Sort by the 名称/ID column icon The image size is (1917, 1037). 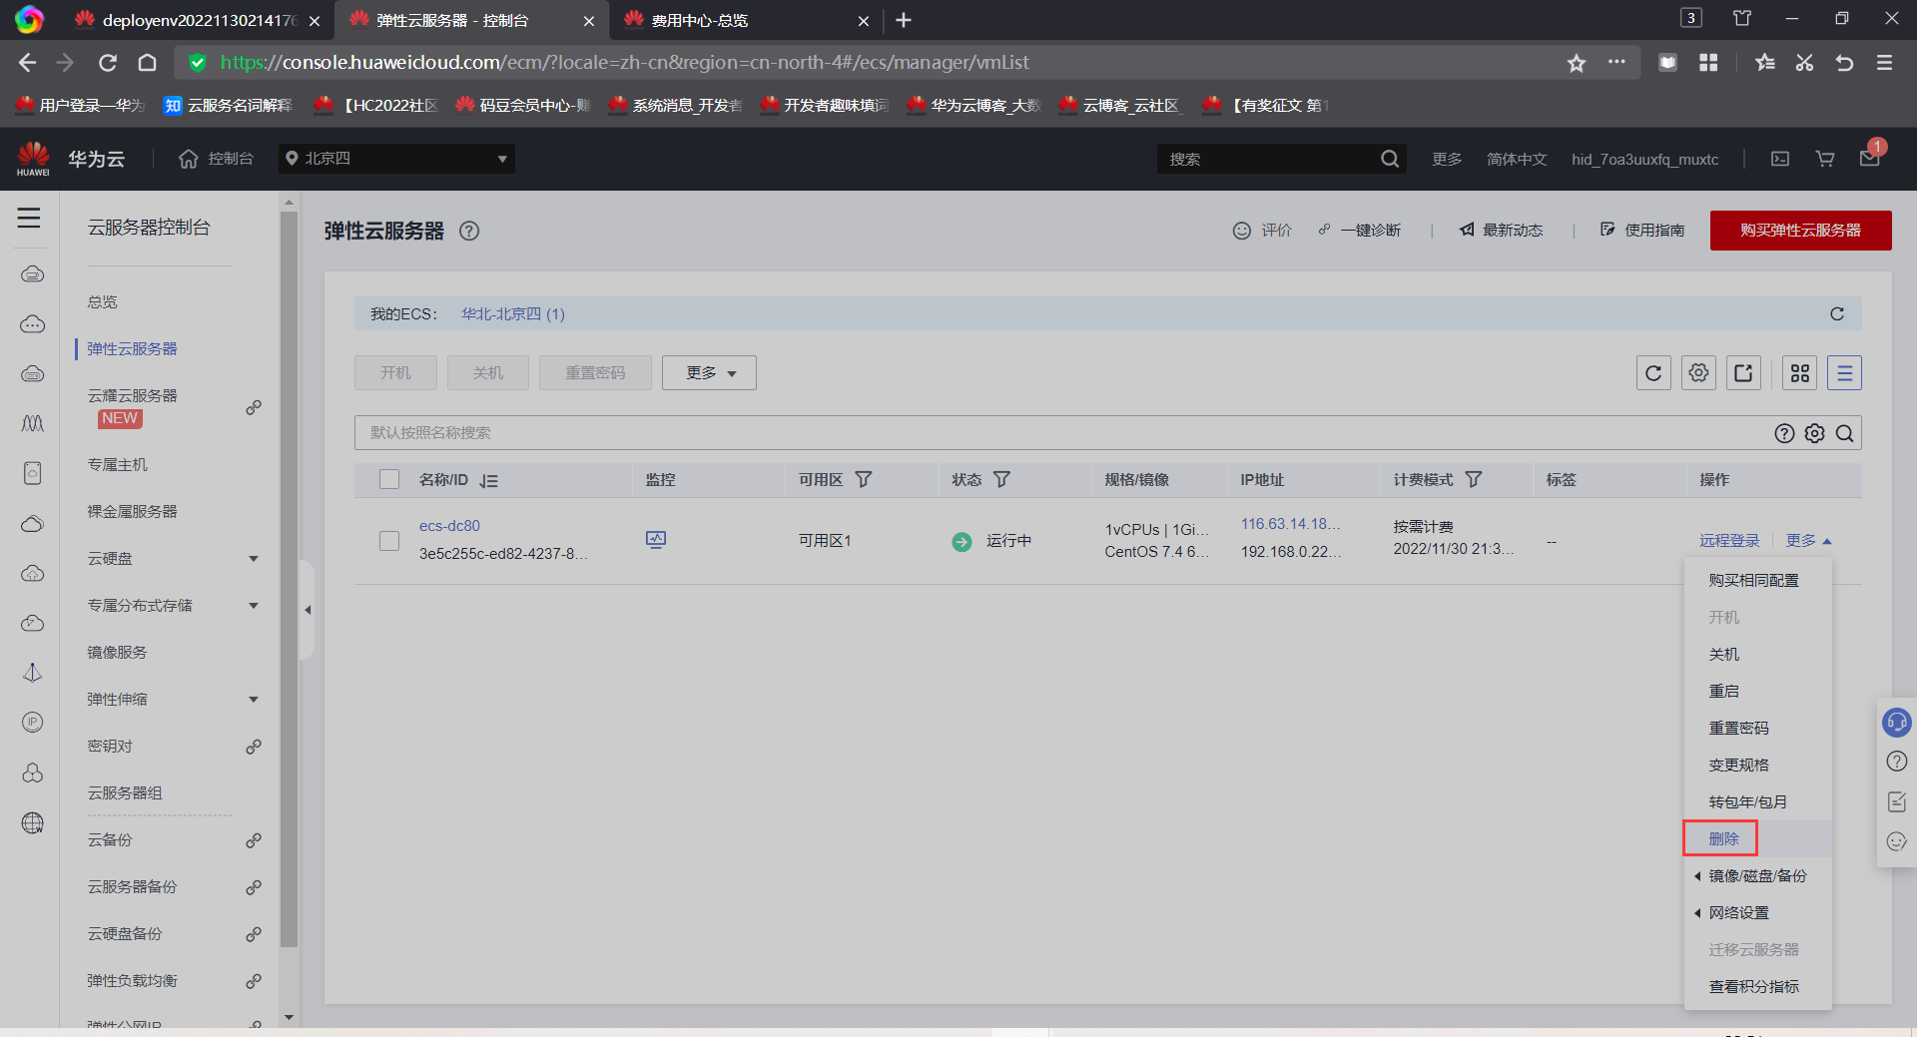click(x=488, y=480)
